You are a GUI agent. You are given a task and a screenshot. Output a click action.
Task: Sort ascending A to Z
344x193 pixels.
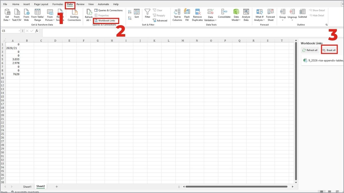coord(130,12)
